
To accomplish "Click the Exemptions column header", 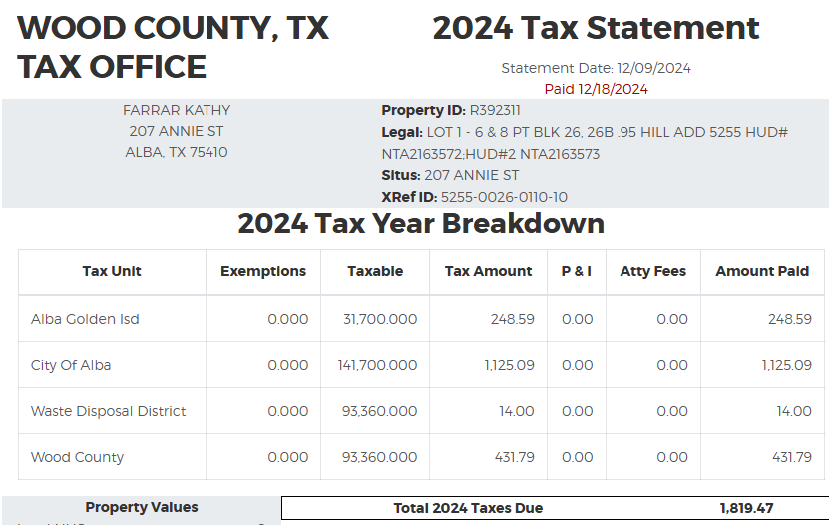I will (263, 271).
